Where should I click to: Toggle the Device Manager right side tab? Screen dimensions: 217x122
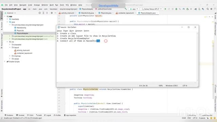pyautogui.click(x=216, y=29)
